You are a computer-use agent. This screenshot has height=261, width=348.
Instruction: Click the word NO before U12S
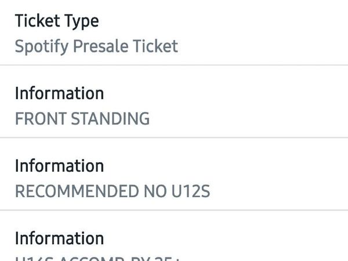click(155, 191)
